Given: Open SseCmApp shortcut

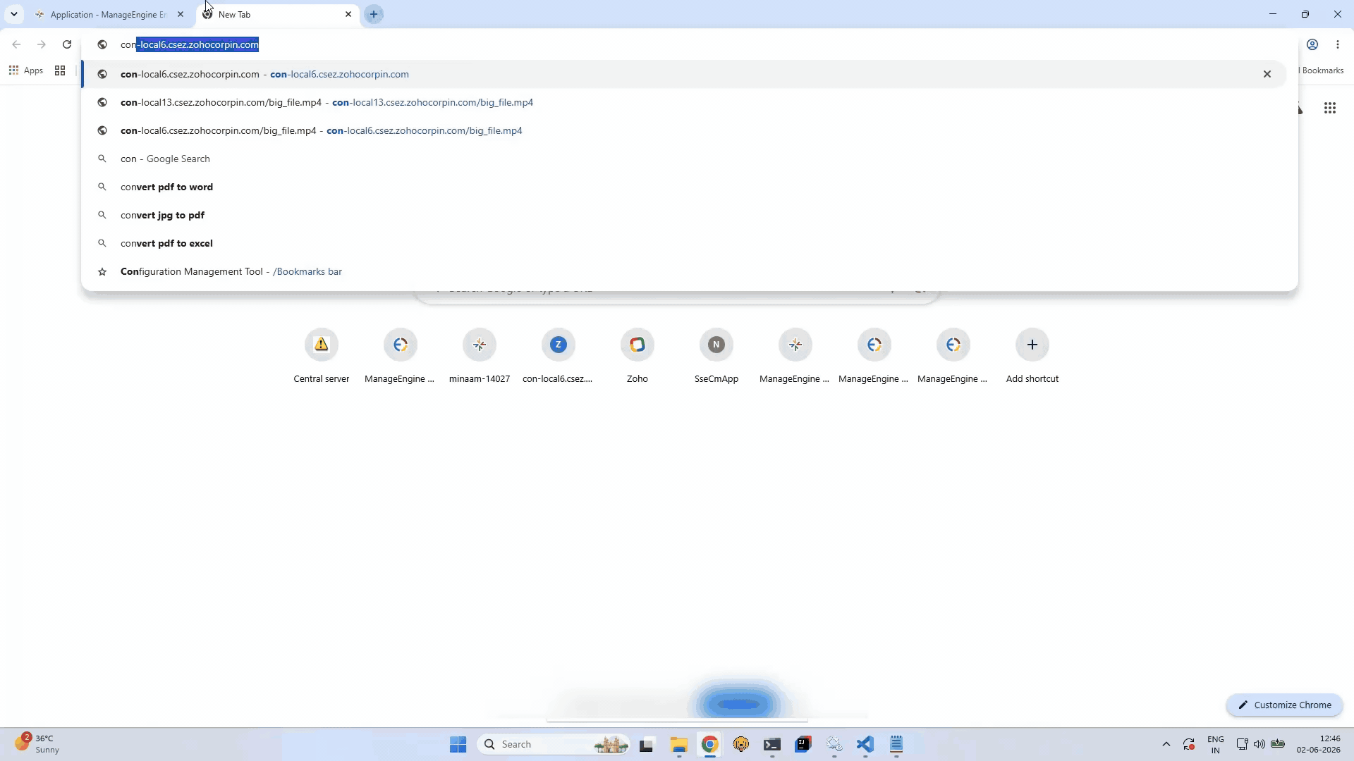Looking at the screenshot, I should point(716,357).
